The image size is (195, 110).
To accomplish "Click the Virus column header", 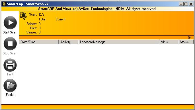I will (169, 42).
